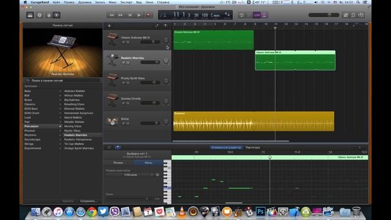Choose Realistic Vibraphone patch
This screenshot has width=391, height=220.
[78, 139]
